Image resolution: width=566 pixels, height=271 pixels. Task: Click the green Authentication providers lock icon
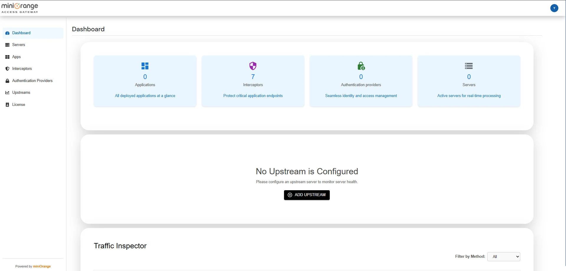pos(361,66)
